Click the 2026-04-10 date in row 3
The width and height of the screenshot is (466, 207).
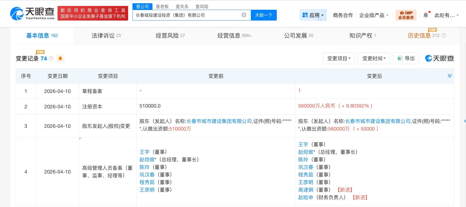click(57, 126)
